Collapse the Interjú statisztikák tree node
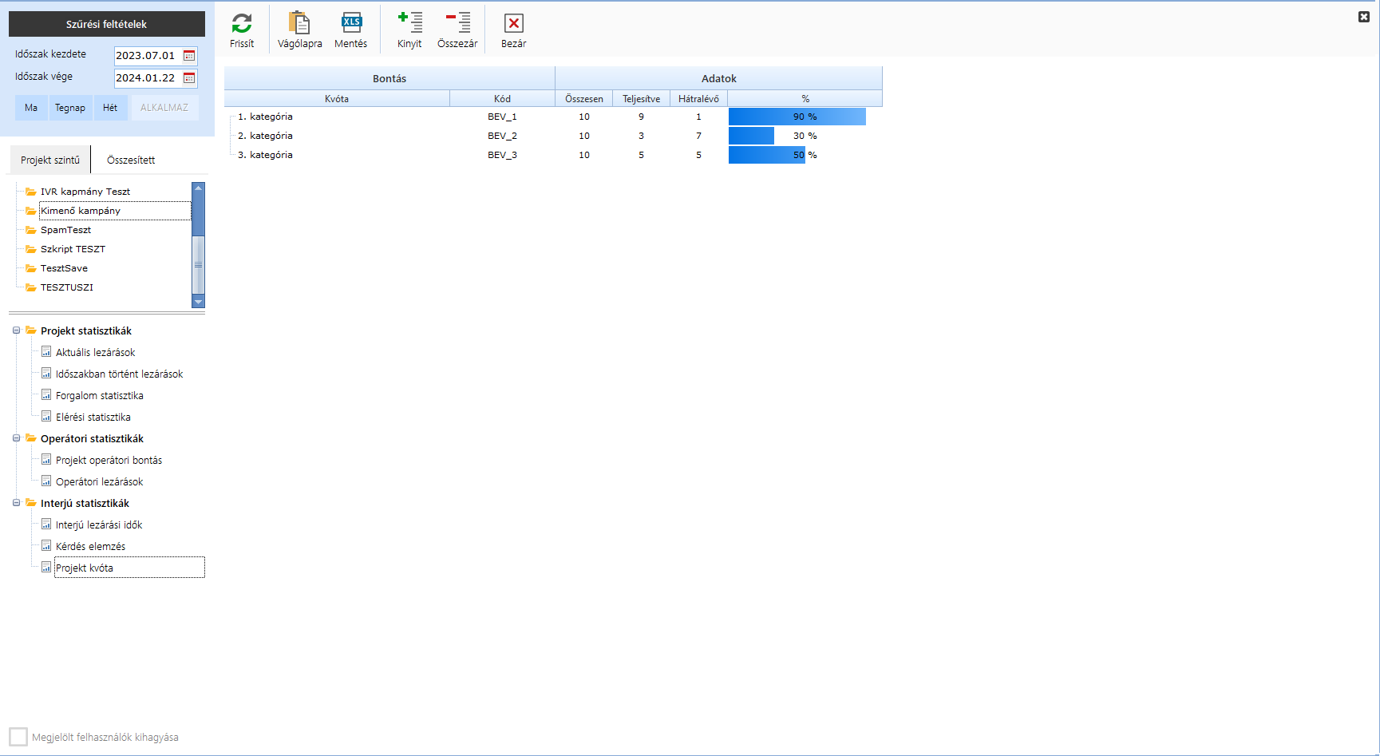Image resolution: width=1380 pixels, height=756 pixels. (16, 503)
